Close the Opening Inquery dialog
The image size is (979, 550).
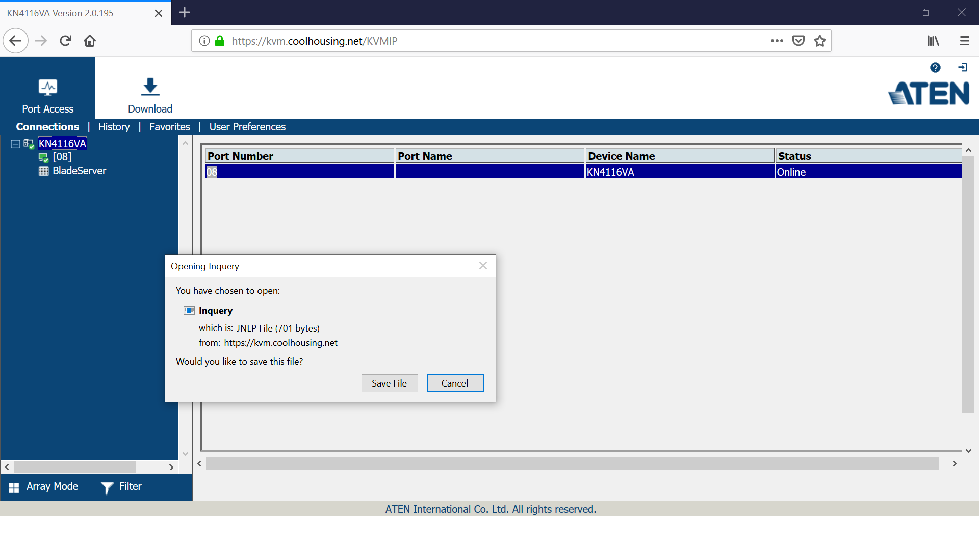click(483, 266)
